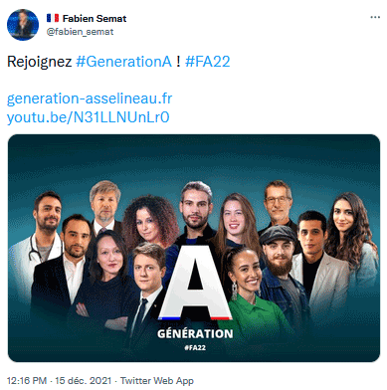Open the Fabien Semat display name
This screenshot has width=387, height=390.
(95, 18)
